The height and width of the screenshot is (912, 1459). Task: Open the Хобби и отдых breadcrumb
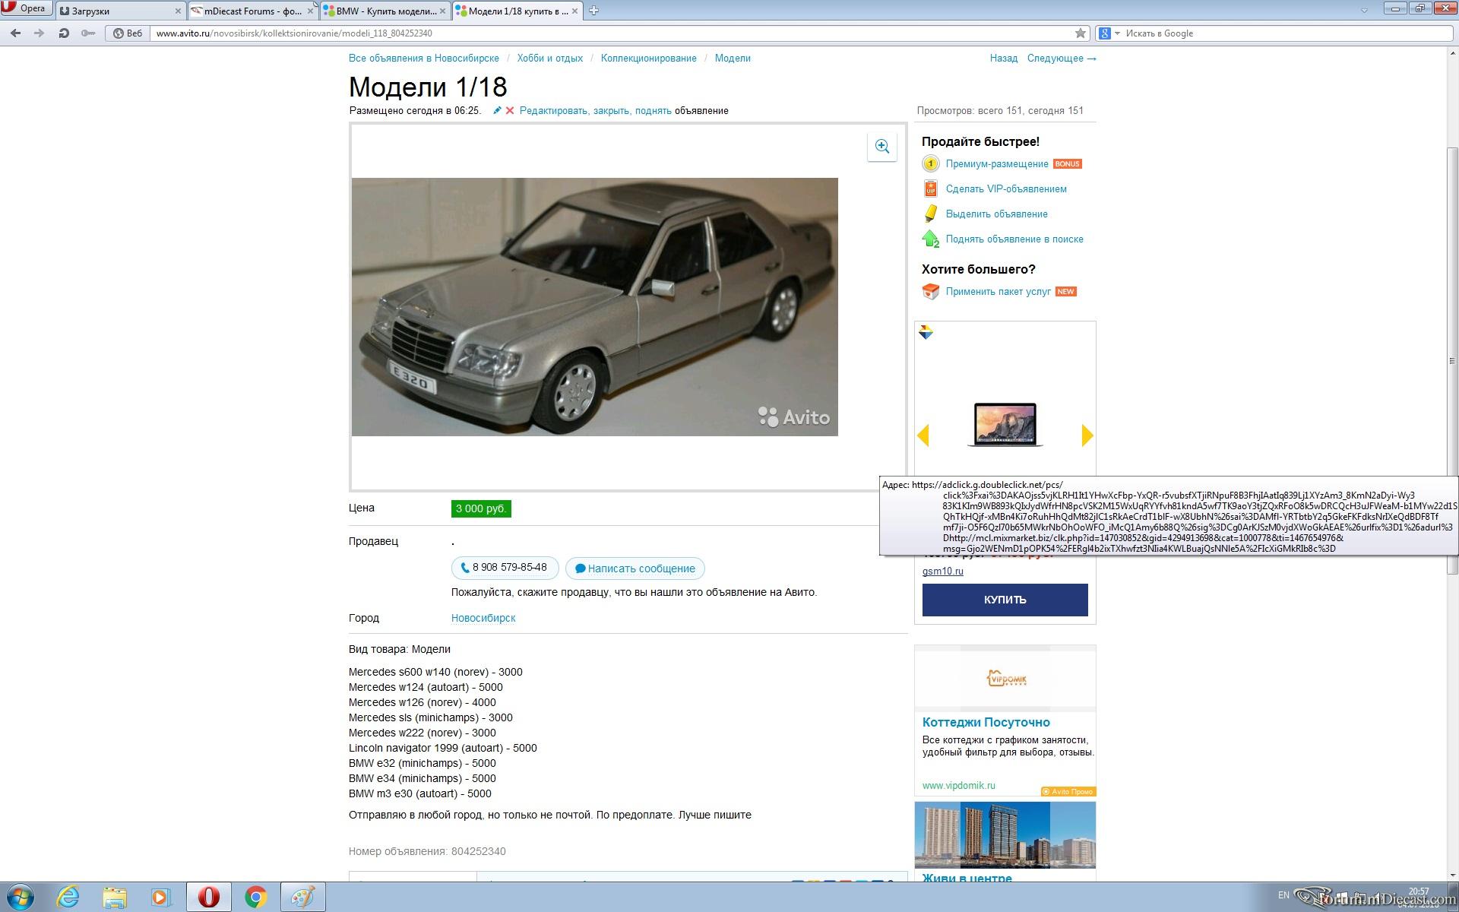click(x=550, y=59)
